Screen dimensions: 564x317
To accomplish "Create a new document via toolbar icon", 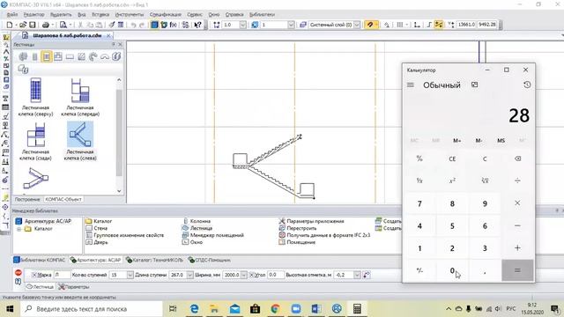I will [x=10, y=25].
